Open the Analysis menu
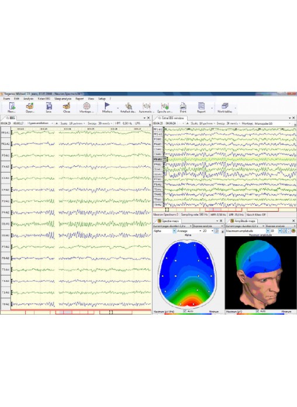 (x=28, y=99)
